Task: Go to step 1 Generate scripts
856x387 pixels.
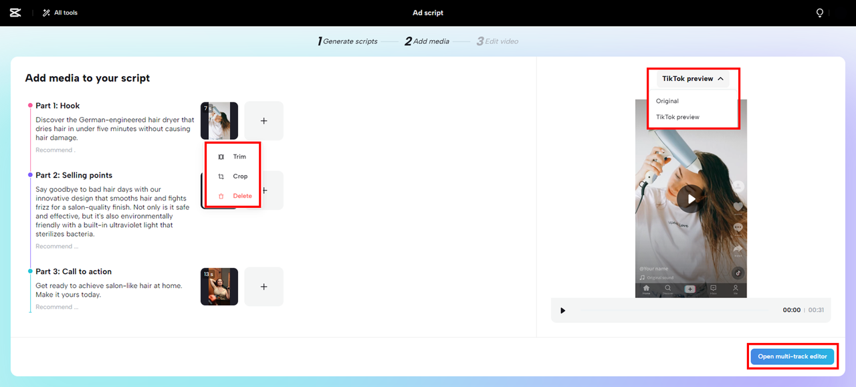Action: [348, 41]
